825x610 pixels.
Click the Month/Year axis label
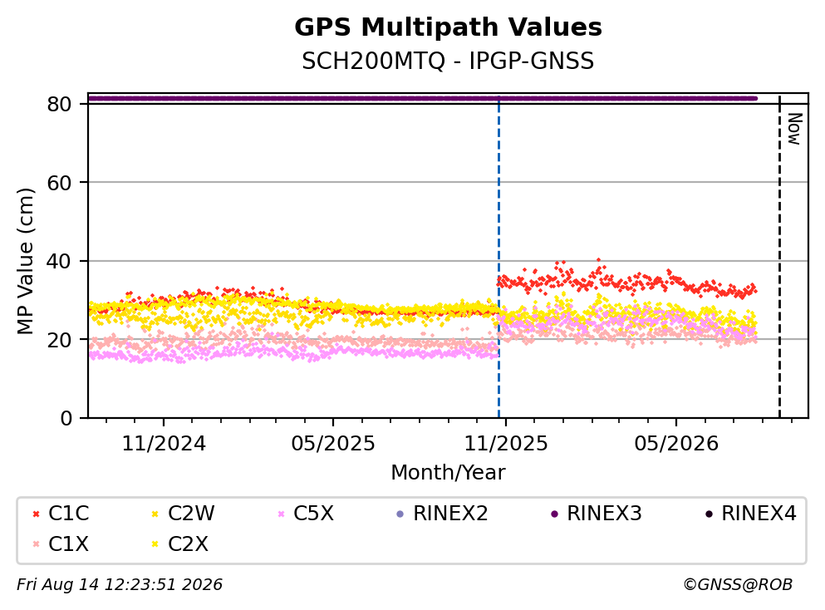[x=448, y=473]
